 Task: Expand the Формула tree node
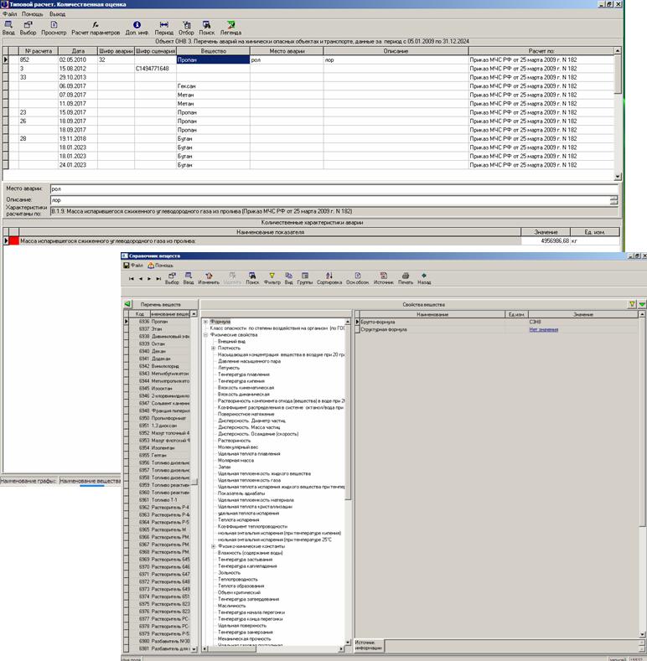[x=205, y=321]
